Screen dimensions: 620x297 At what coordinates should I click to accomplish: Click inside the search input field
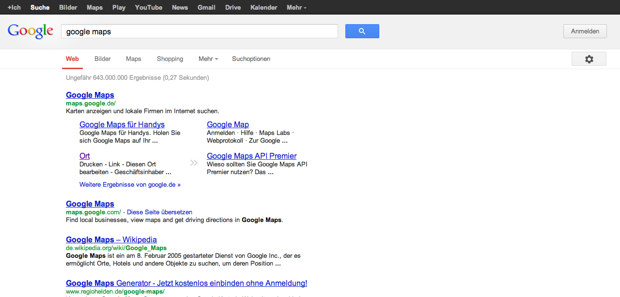[x=199, y=31]
